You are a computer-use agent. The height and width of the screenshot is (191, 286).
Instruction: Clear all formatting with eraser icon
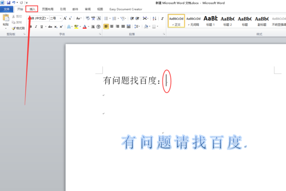click(x=88, y=18)
